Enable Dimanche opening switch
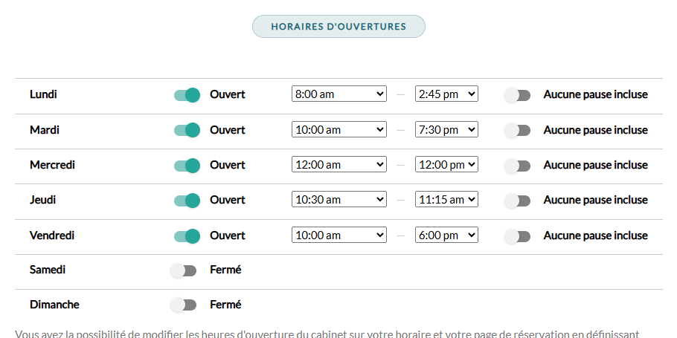Image resolution: width=677 pixels, height=338 pixels. click(184, 305)
